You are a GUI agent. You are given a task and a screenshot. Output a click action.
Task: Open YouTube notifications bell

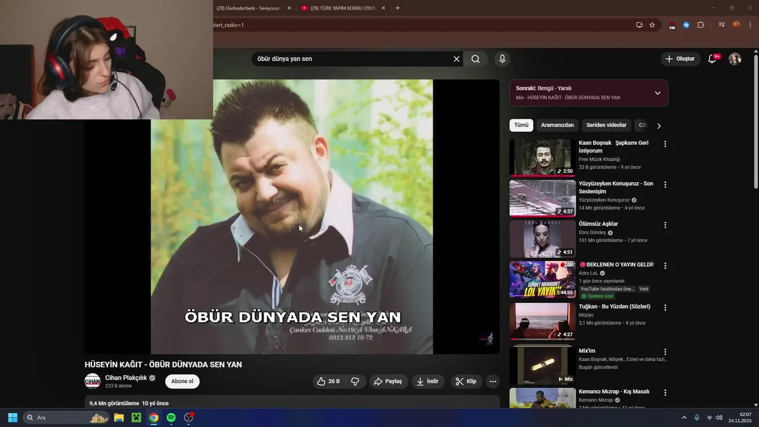point(713,59)
